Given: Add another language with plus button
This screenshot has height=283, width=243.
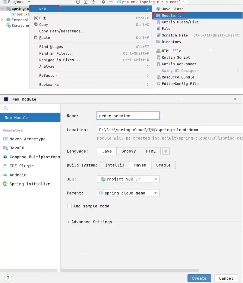Looking at the screenshot, I should [166, 151].
